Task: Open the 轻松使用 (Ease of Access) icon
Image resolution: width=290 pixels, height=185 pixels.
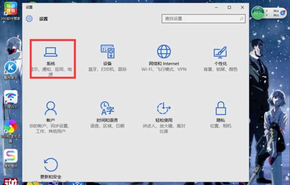Action: coord(164,108)
